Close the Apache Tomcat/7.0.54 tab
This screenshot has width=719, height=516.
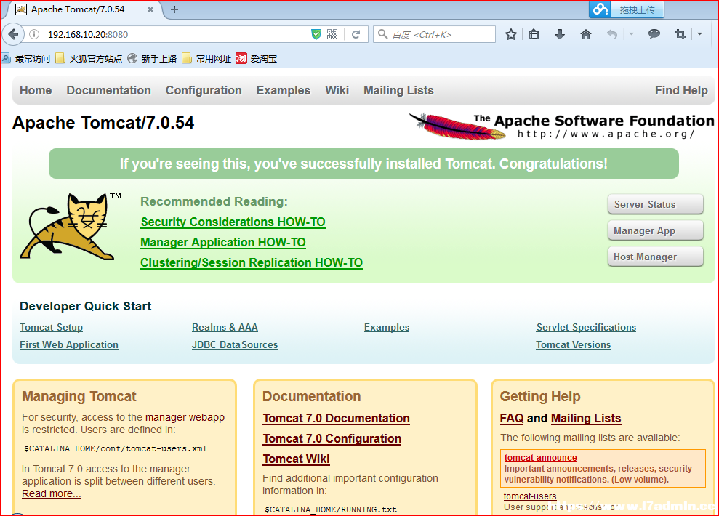pyautogui.click(x=150, y=9)
